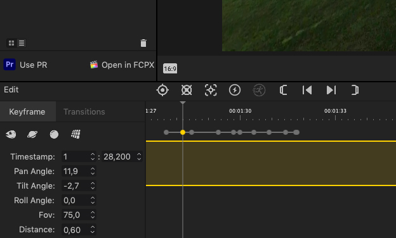Choose the crystal ball view icon
The image size is (396, 238).
pos(54,134)
